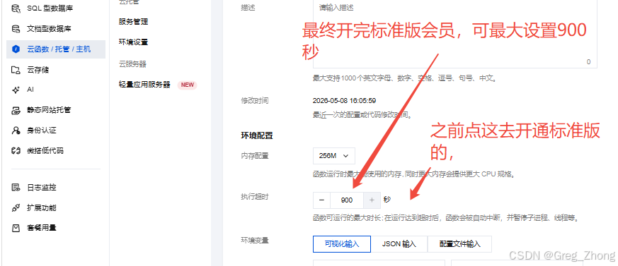Click the 微搭低代码 icon
Viewport: 618px width, 266px height.
16,150
